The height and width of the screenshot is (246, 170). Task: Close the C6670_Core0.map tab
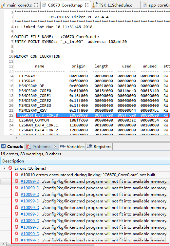tap(87, 5)
